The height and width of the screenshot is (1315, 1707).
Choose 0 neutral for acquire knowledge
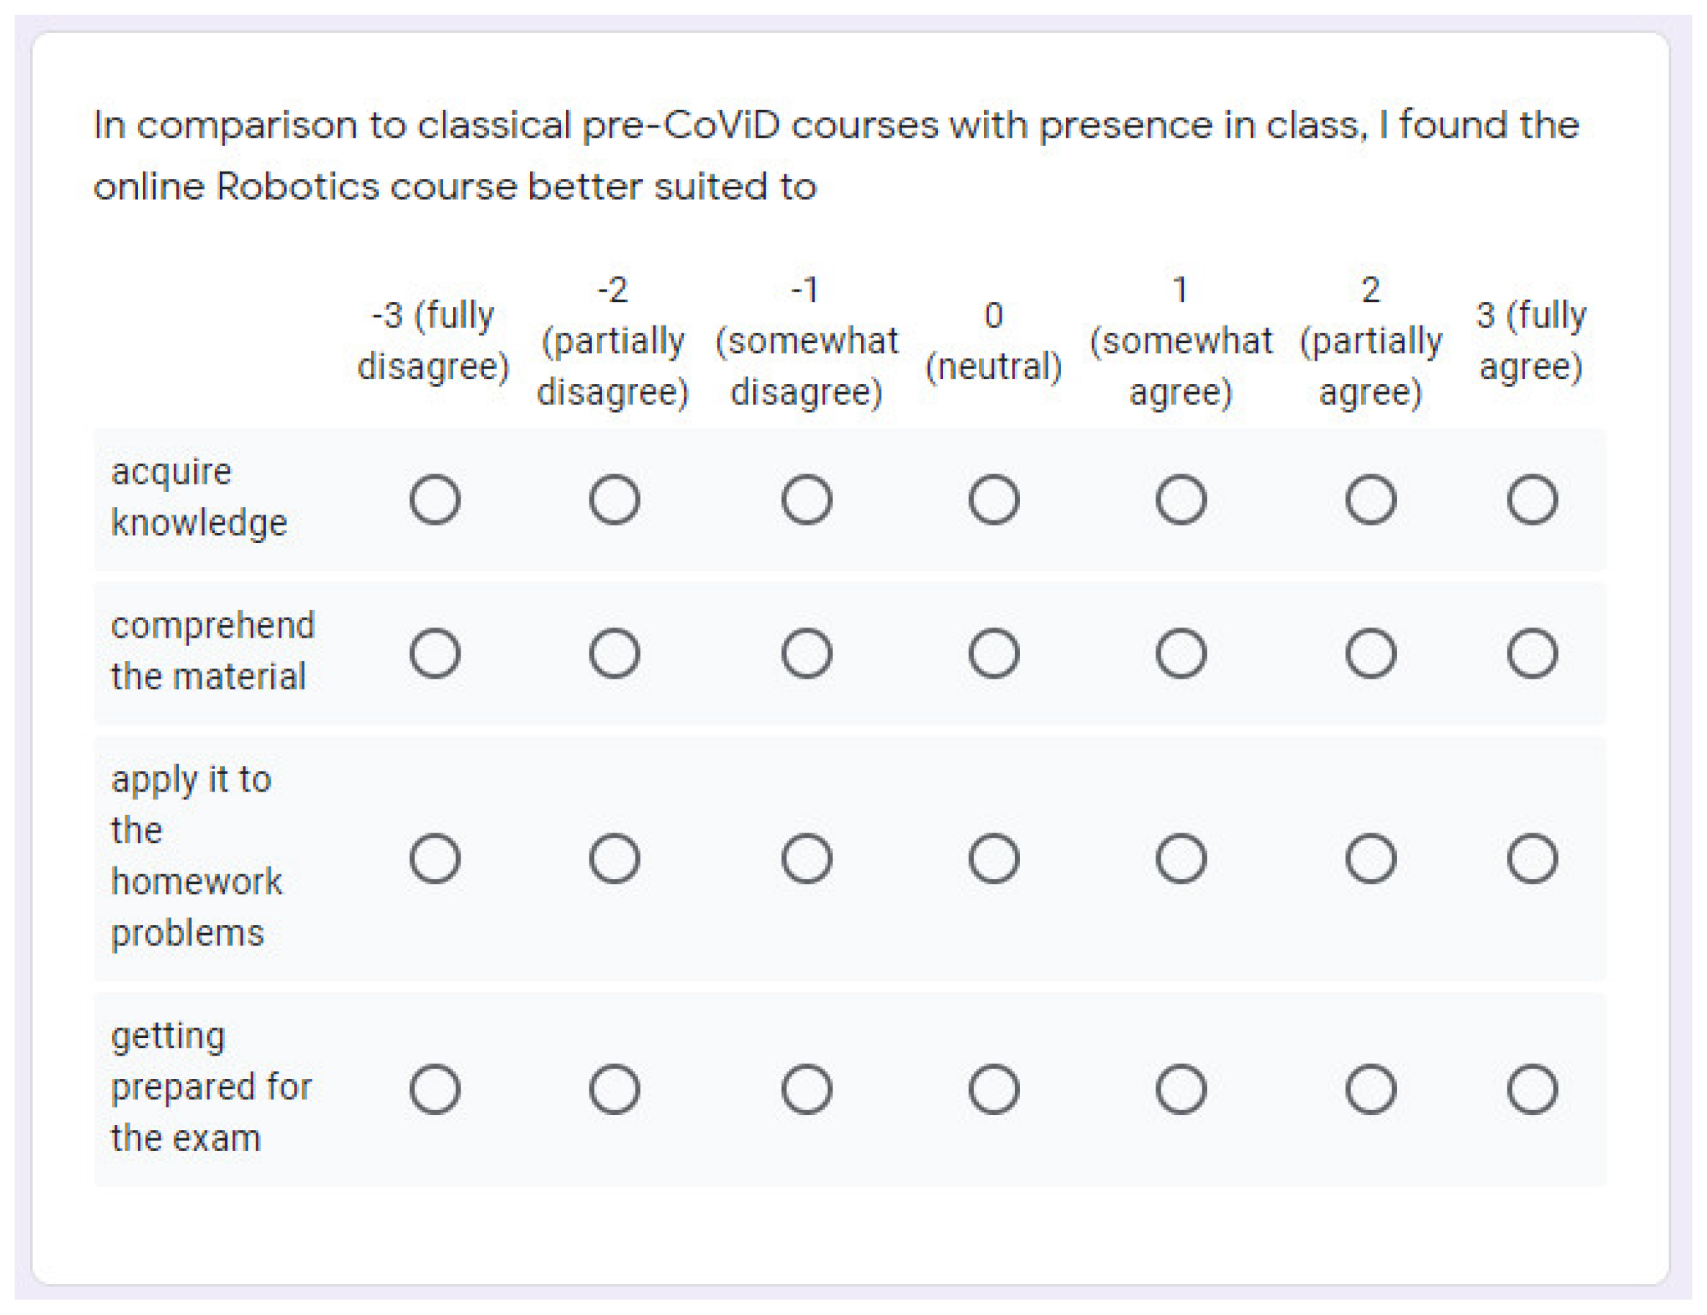[x=994, y=499]
